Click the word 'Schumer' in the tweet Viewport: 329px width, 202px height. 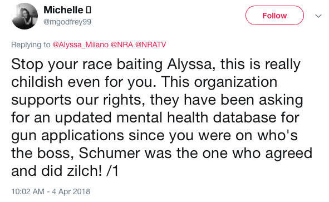point(109,153)
